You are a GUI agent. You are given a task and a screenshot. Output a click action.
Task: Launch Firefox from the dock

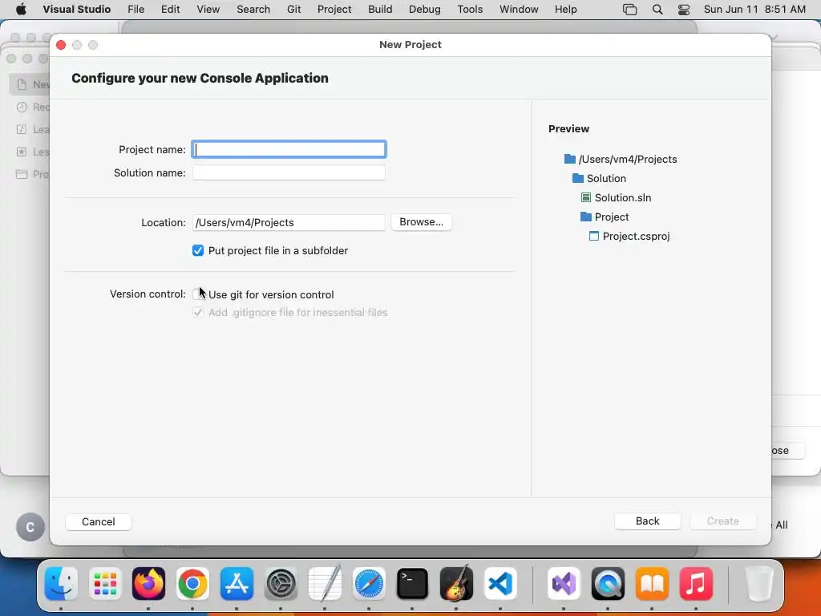coord(148,584)
